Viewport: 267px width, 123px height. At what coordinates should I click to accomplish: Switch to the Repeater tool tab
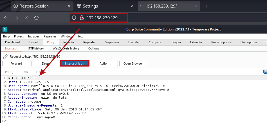click(89, 42)
